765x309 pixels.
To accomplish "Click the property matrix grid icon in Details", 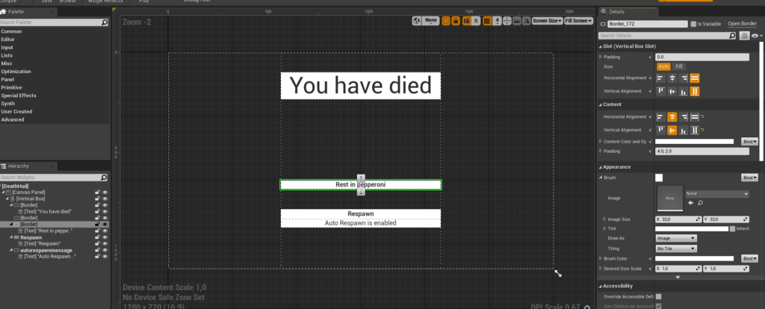I will tap(744, 36).
